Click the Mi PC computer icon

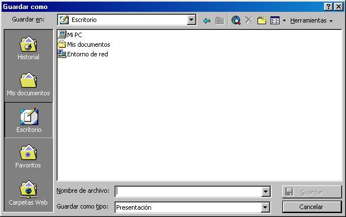click(62, 34)
